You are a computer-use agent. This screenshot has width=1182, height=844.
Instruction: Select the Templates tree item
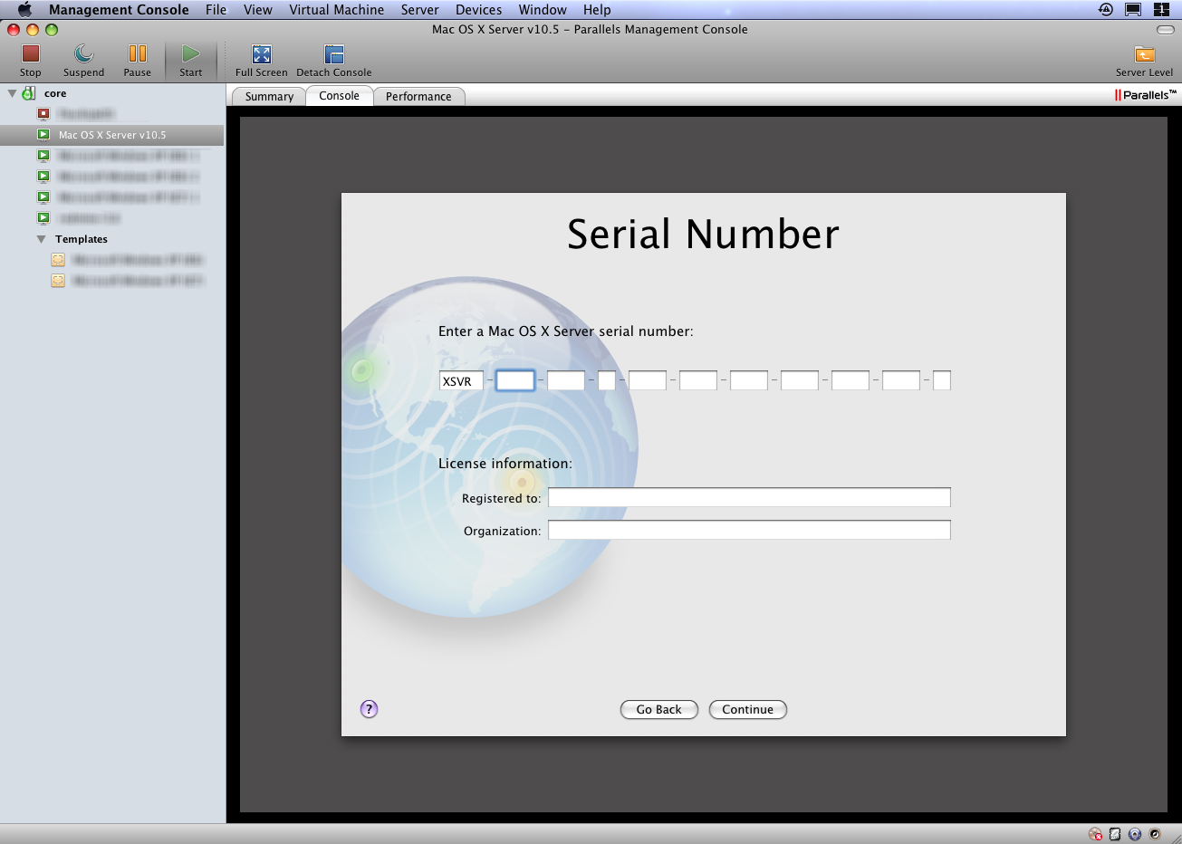82,239
